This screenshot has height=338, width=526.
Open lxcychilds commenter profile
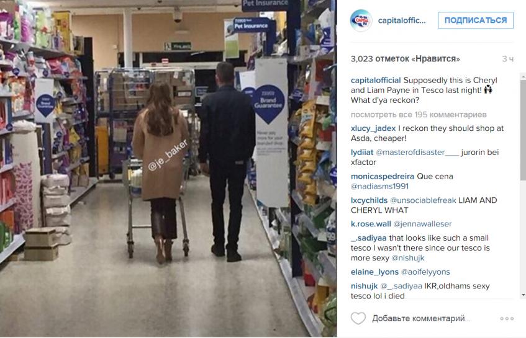[x=369, y=200]
